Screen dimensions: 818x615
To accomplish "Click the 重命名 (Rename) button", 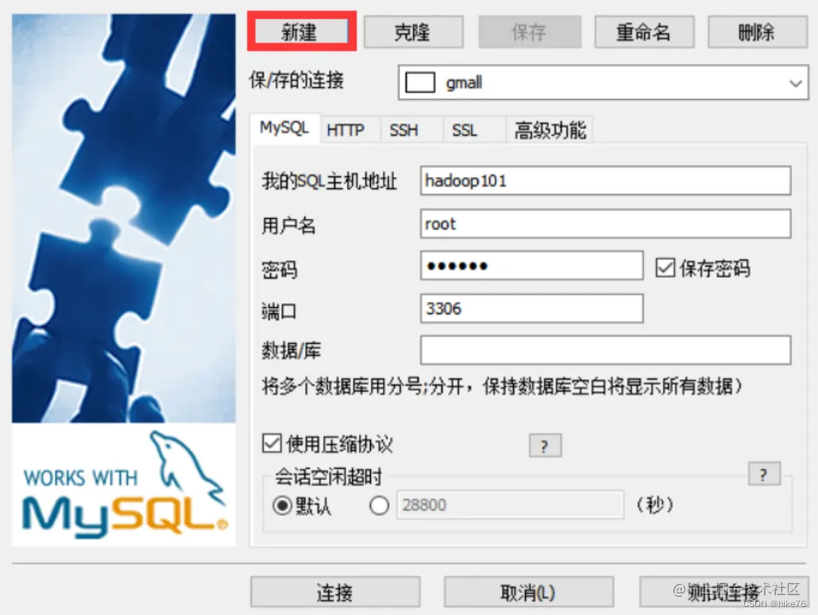I will [644, 32].
